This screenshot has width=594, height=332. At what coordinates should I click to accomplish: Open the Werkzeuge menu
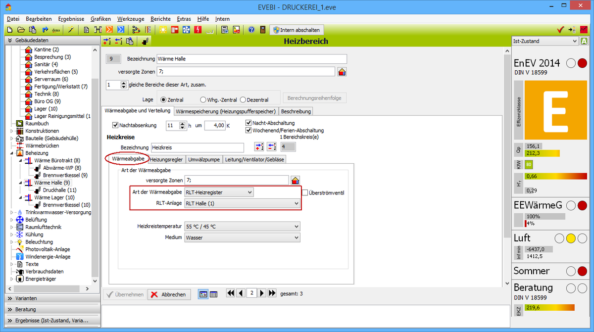pyautogui.click(x=131, y=19)
